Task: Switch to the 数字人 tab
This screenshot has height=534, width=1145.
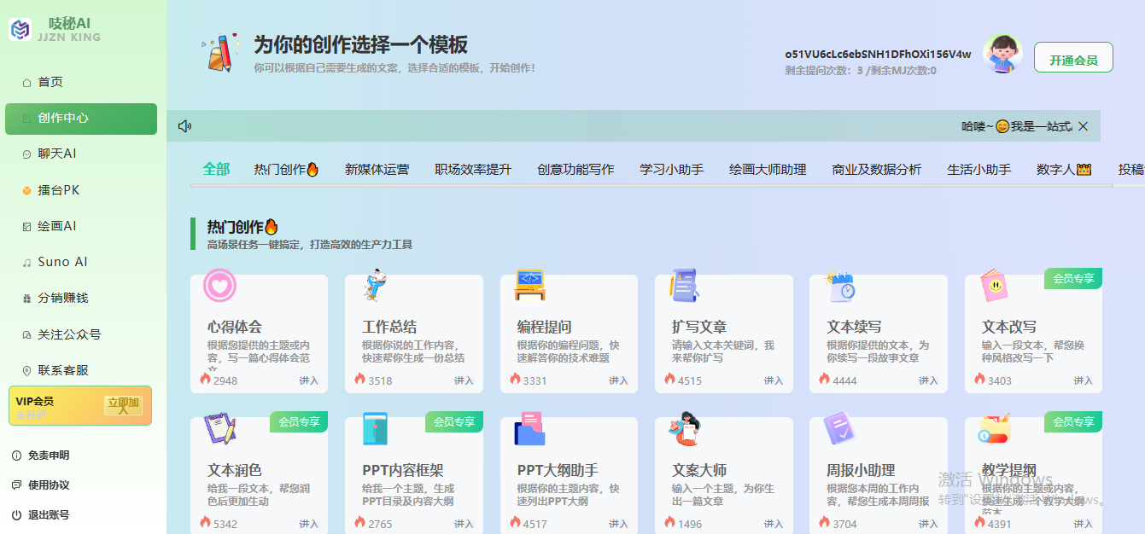Action: [1063, 169]
